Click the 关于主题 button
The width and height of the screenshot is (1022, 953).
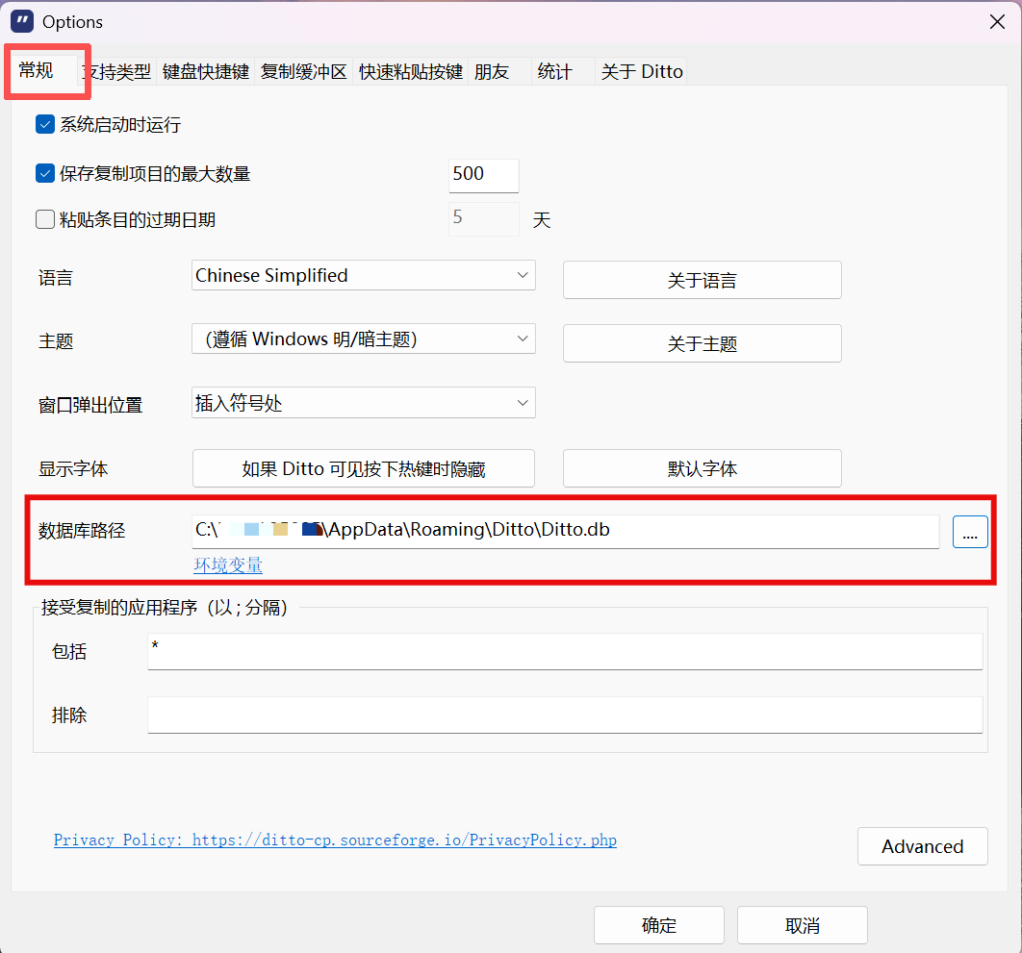(702, 343)
